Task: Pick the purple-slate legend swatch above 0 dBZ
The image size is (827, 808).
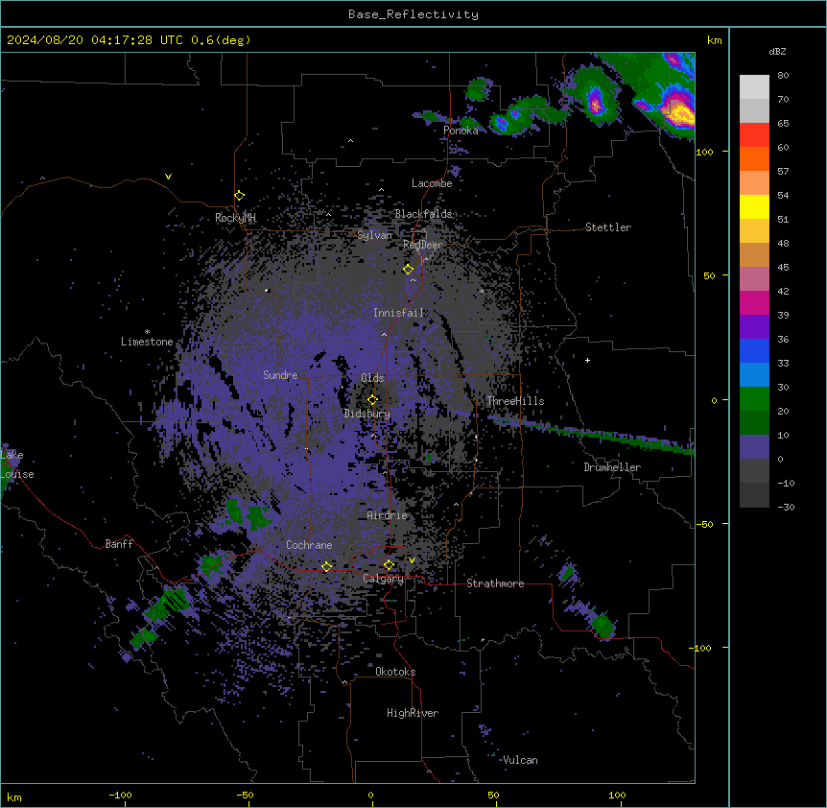Action: point(754,447)
